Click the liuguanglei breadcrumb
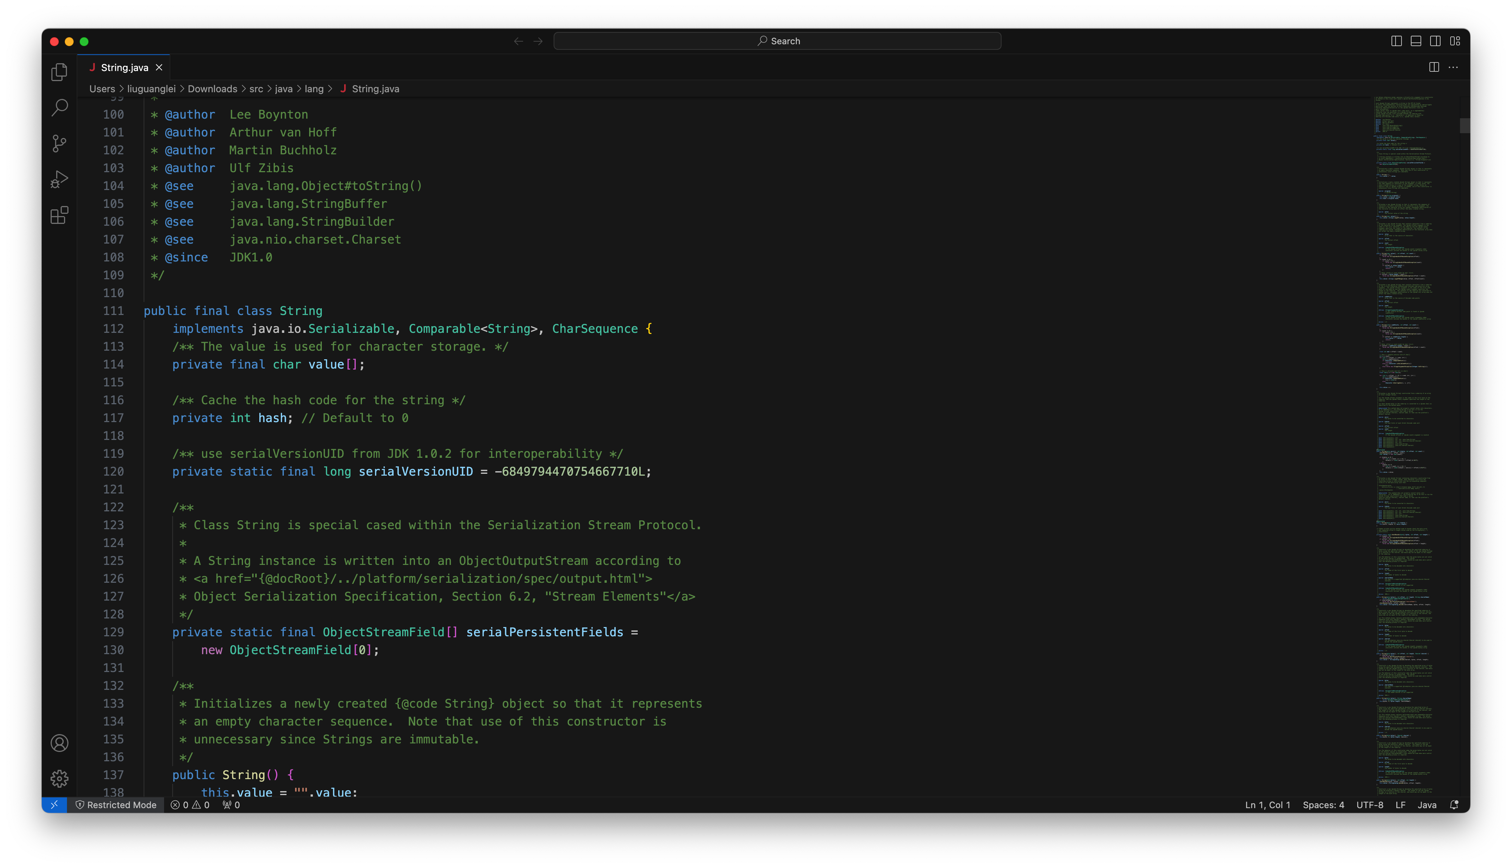The image size is (1512, 868). pos(151,89)
